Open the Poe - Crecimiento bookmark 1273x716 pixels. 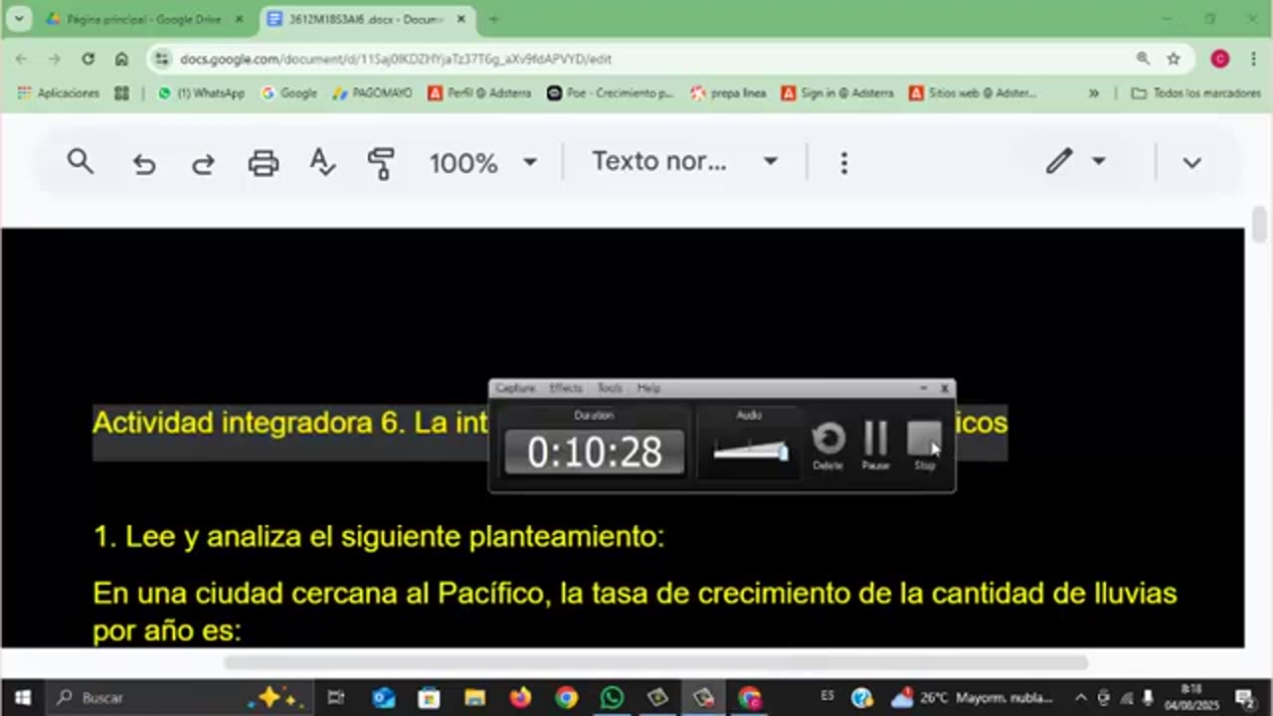(611, 92)
